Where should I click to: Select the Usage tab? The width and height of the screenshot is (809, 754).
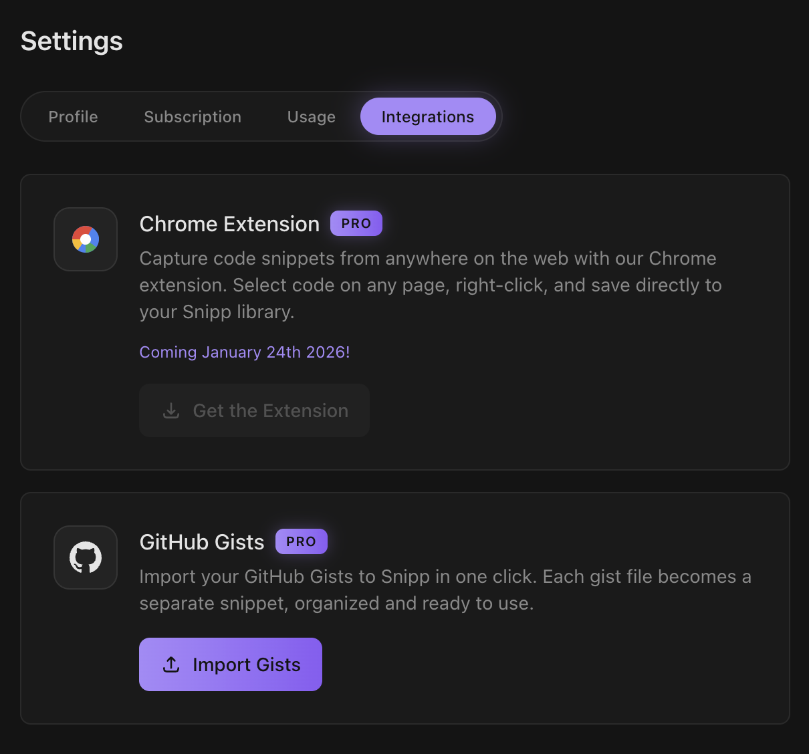(311, 116)
